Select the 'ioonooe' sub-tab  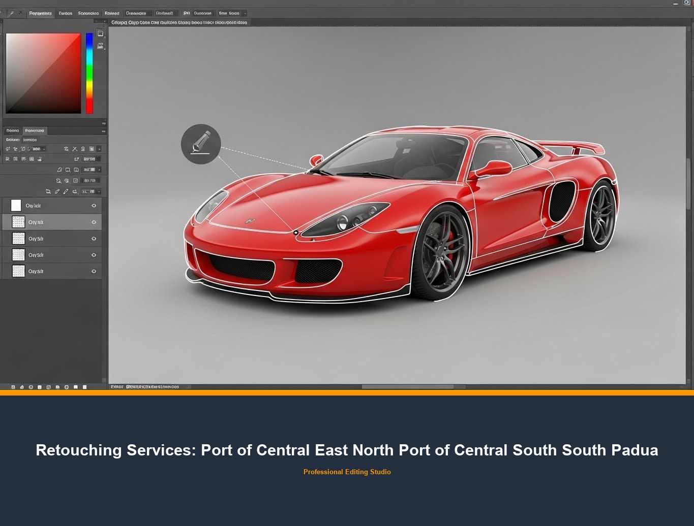[30, 140]
